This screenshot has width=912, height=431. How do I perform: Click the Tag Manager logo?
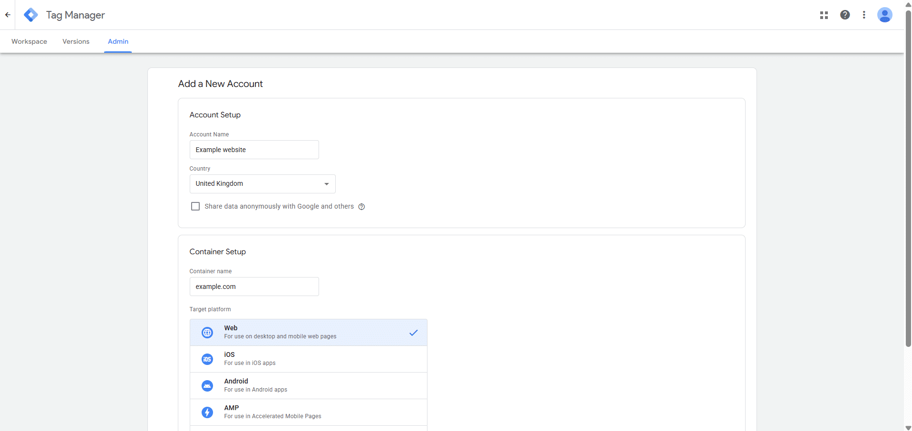tap(30, 15)
